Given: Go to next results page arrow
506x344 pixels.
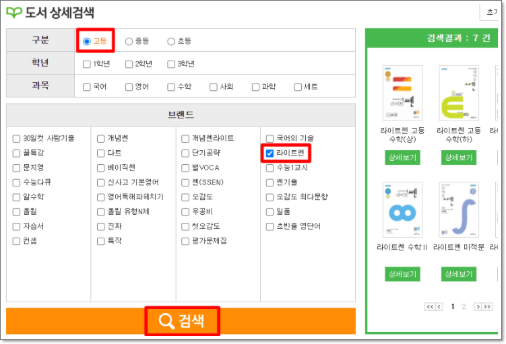Looking at the screenshot, I should point(478,306).
